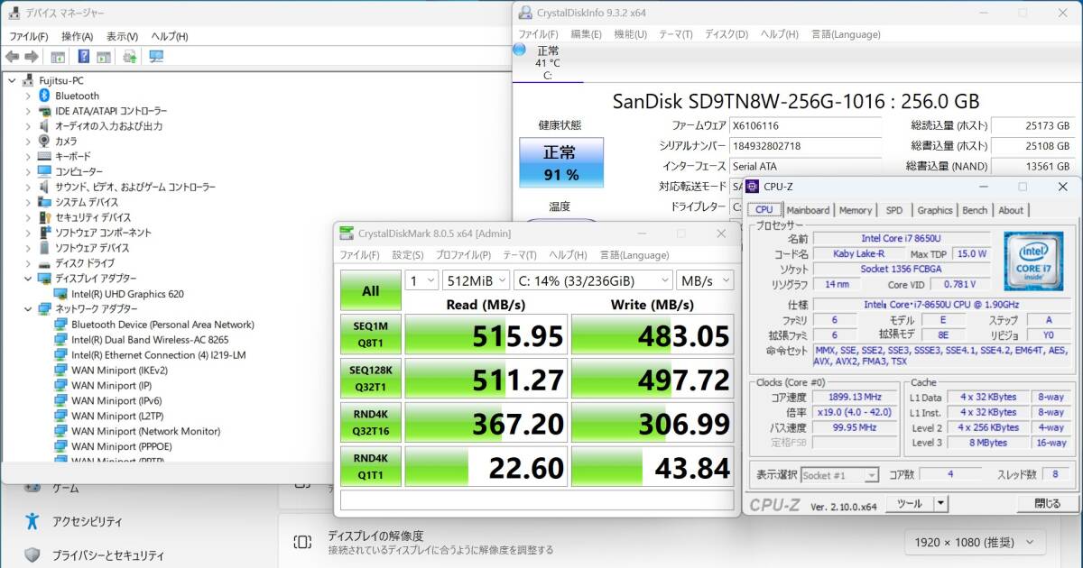Select Intel(R) UHD Graphics 620 device
Screen dimensions: 1083x568
(x=126, y=294)
